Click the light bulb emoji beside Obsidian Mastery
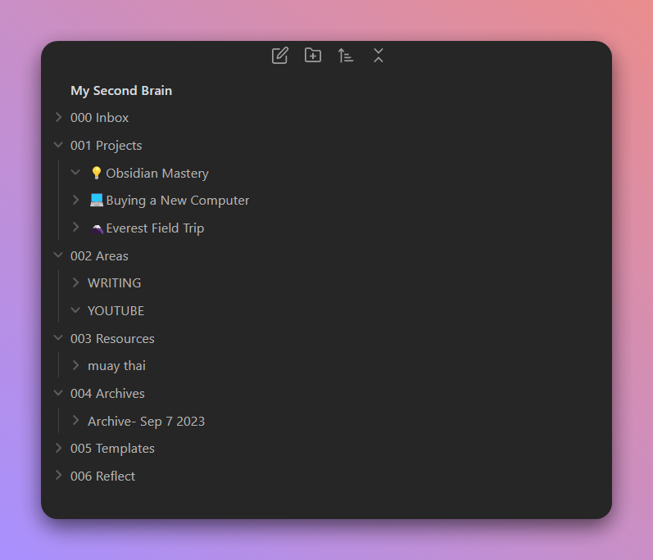Screen dimensions: 653x560 [96, 173]
